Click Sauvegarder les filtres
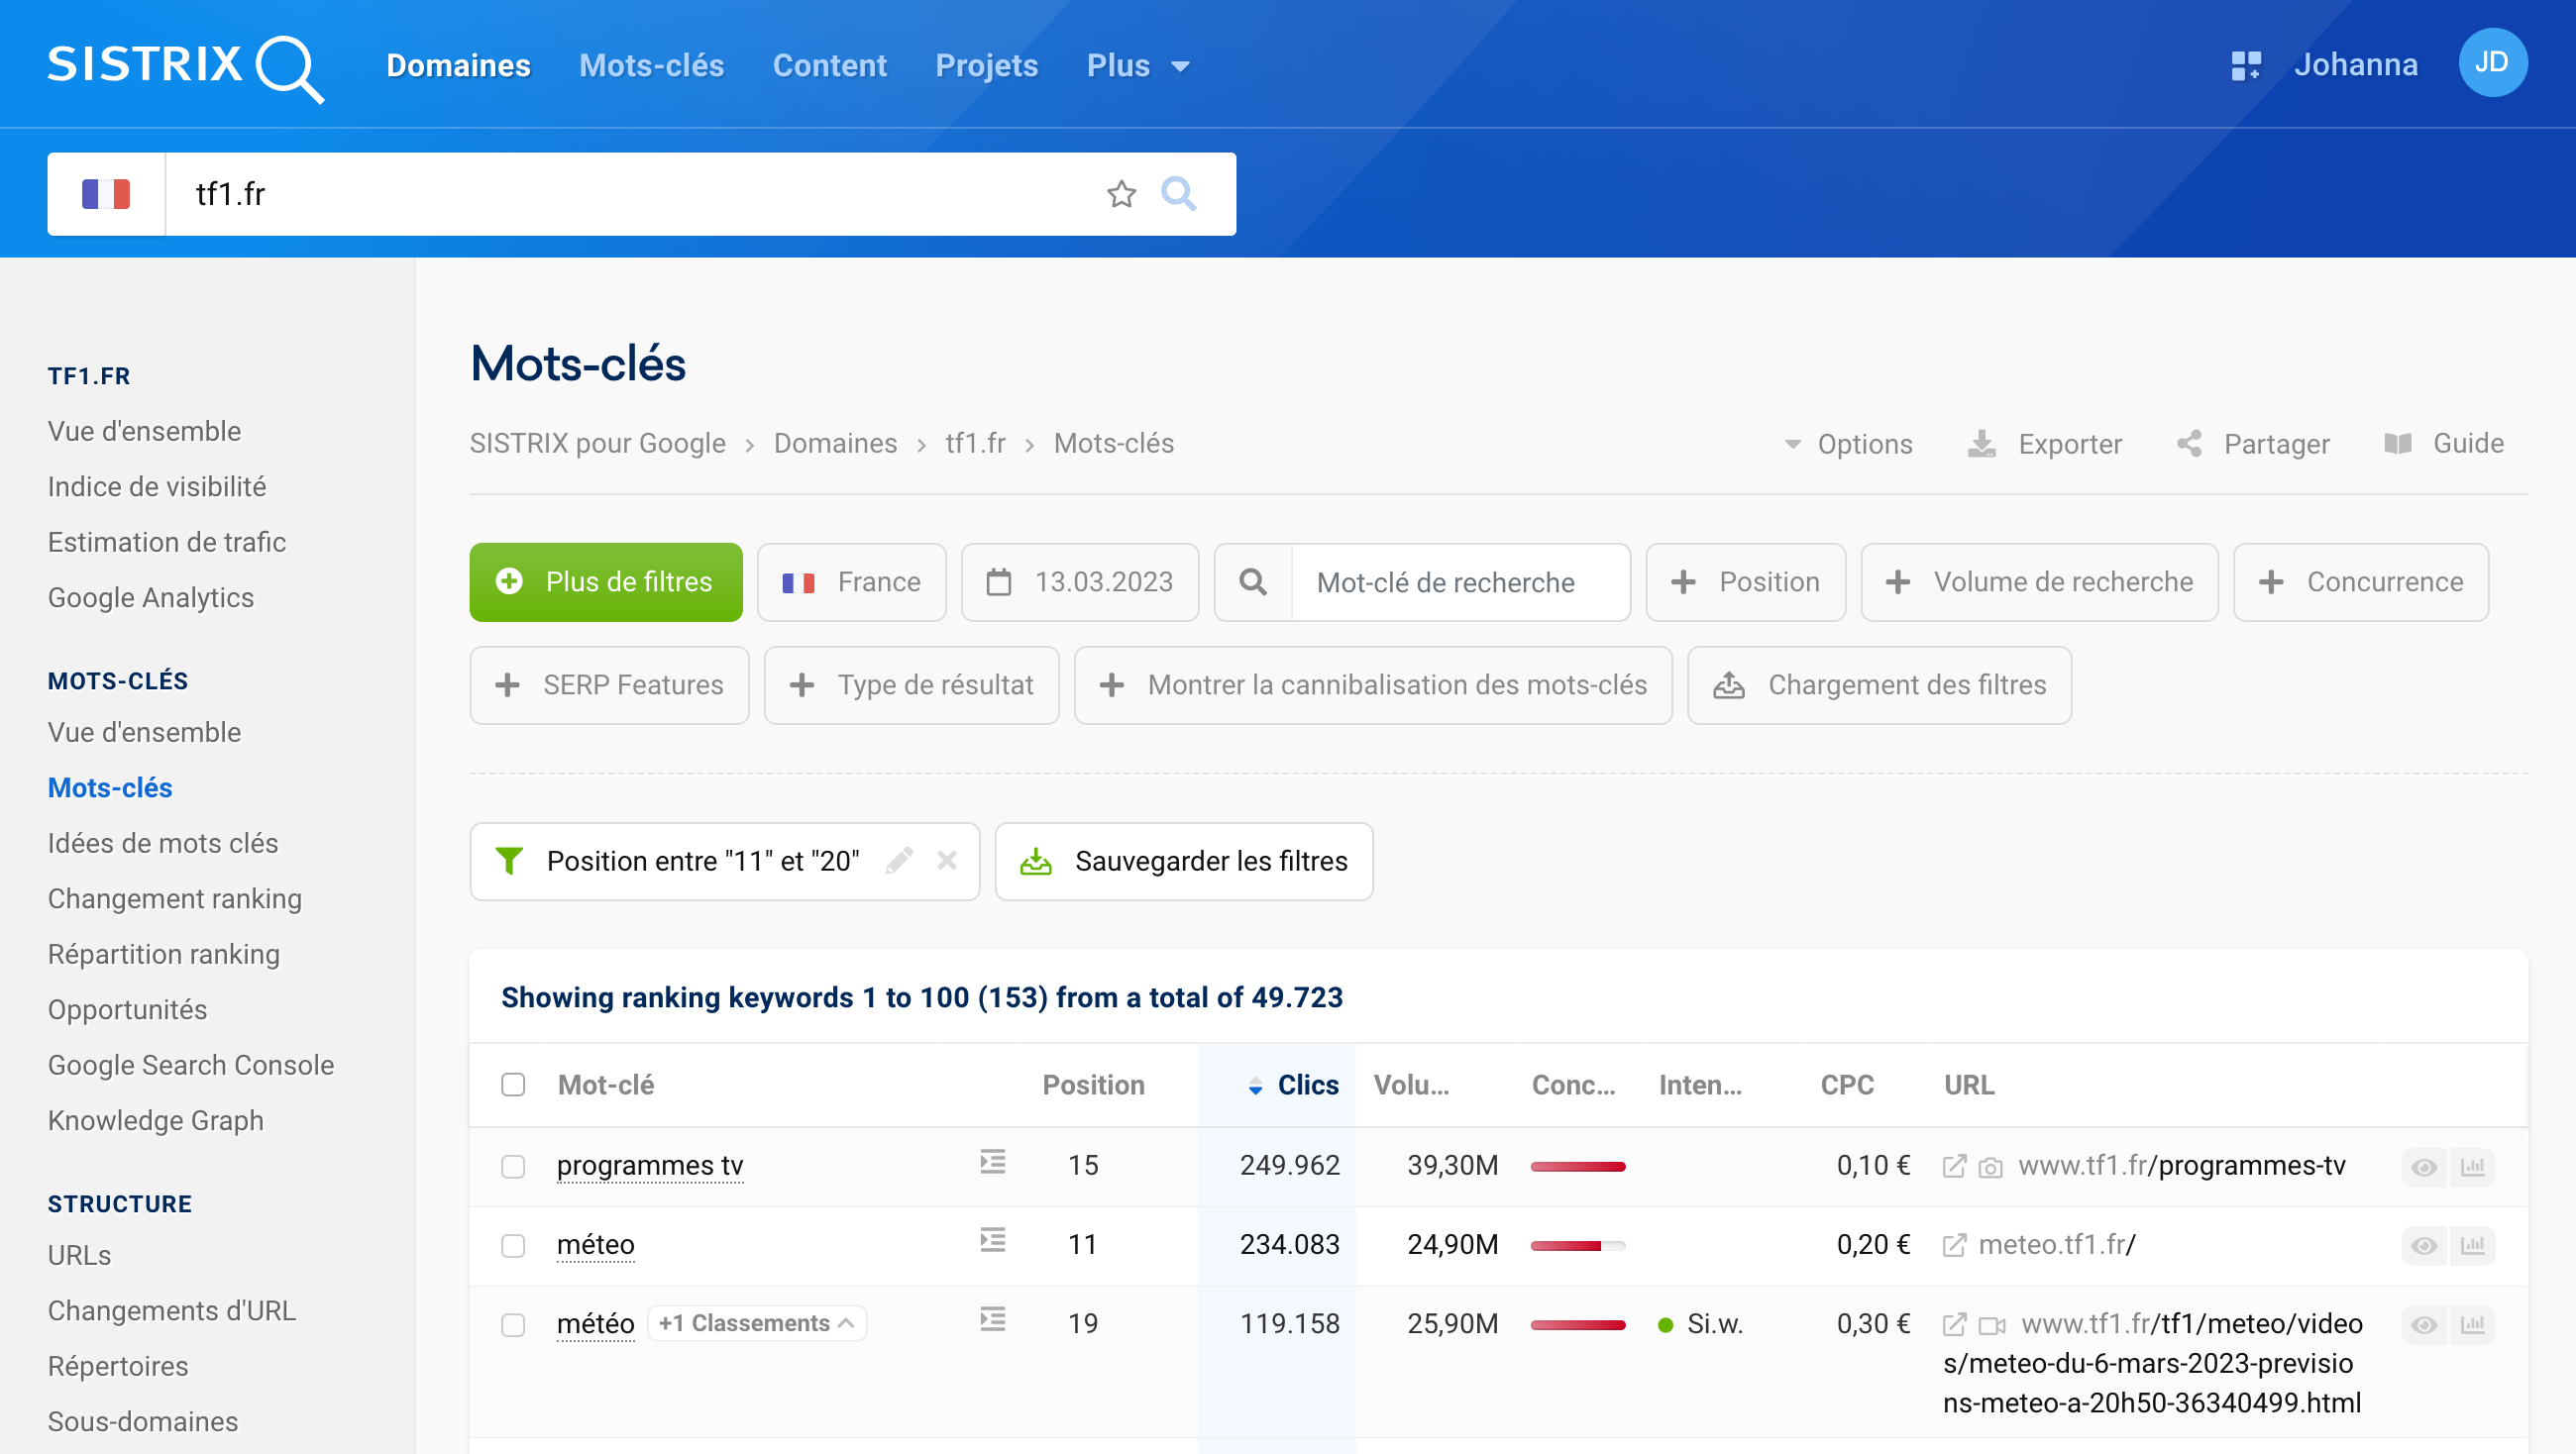 [x=1184, y=861]
